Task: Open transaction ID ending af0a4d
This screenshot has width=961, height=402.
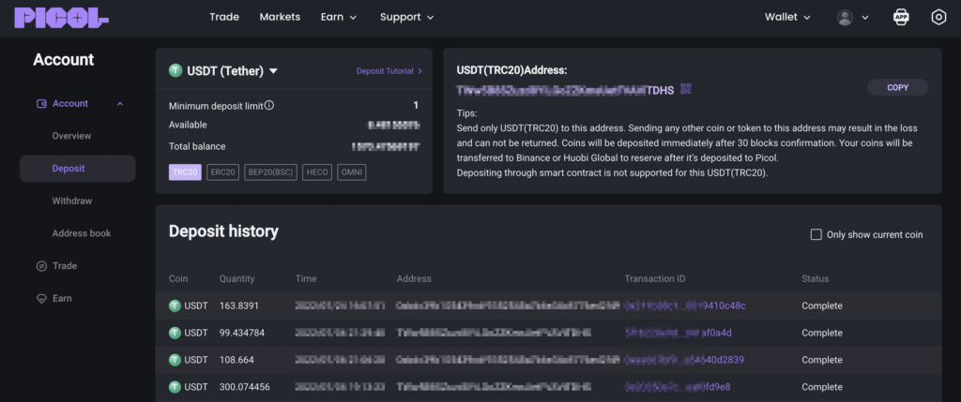Action: 679,333
